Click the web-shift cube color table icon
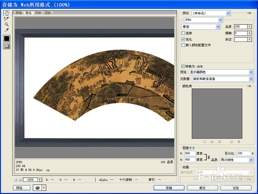The image size is (258, 194). tap(212, 142)
